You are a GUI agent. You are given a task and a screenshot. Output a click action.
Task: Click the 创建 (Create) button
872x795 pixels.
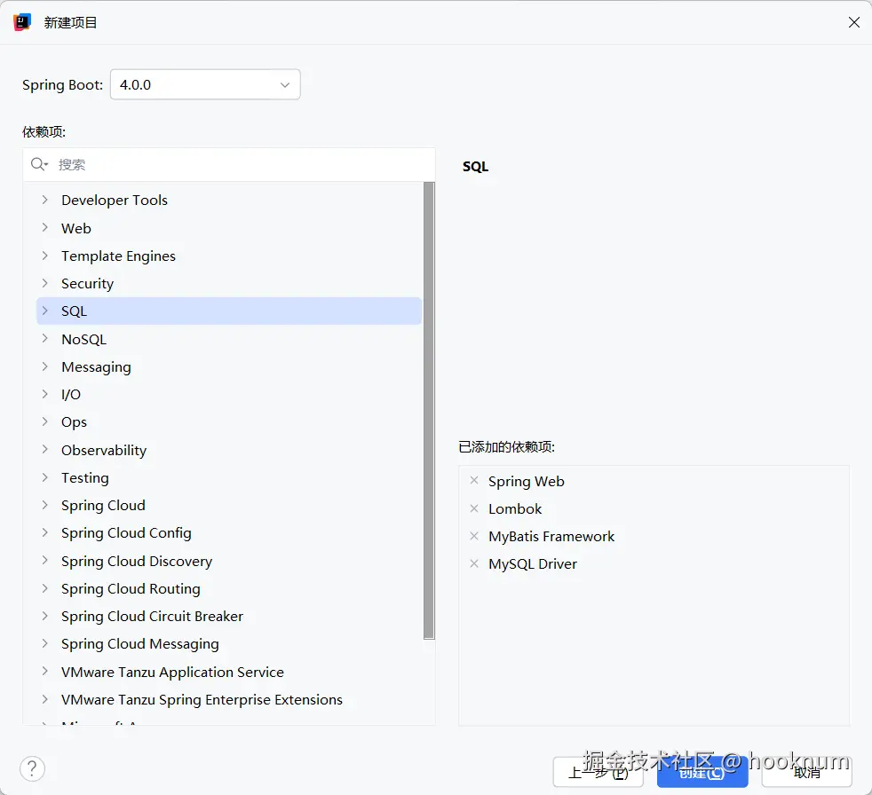tap(702, 772)
